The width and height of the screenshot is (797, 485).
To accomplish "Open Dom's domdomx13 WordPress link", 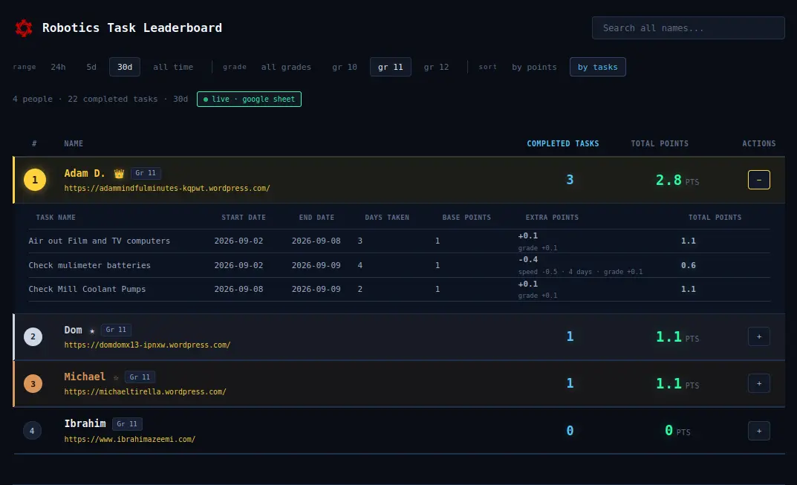I will pos(147,345).
